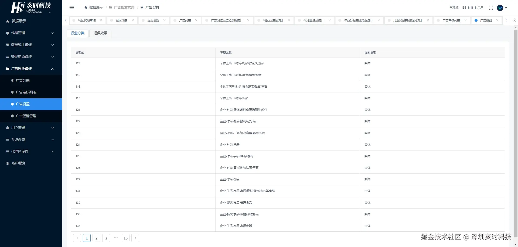Close the 代理业绩量统计 tab
This screenshot has width=518, height=247.
(329, 20)
